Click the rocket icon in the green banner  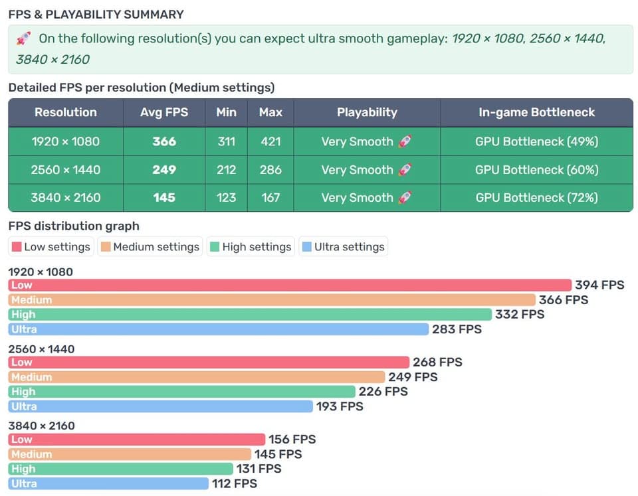pos(24,39)
